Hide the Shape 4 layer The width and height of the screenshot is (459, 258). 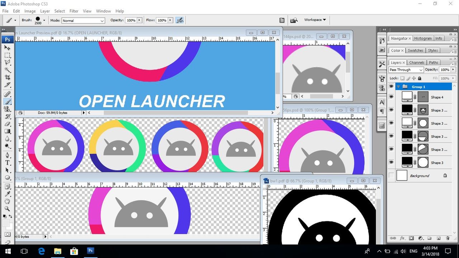[391, 97]
